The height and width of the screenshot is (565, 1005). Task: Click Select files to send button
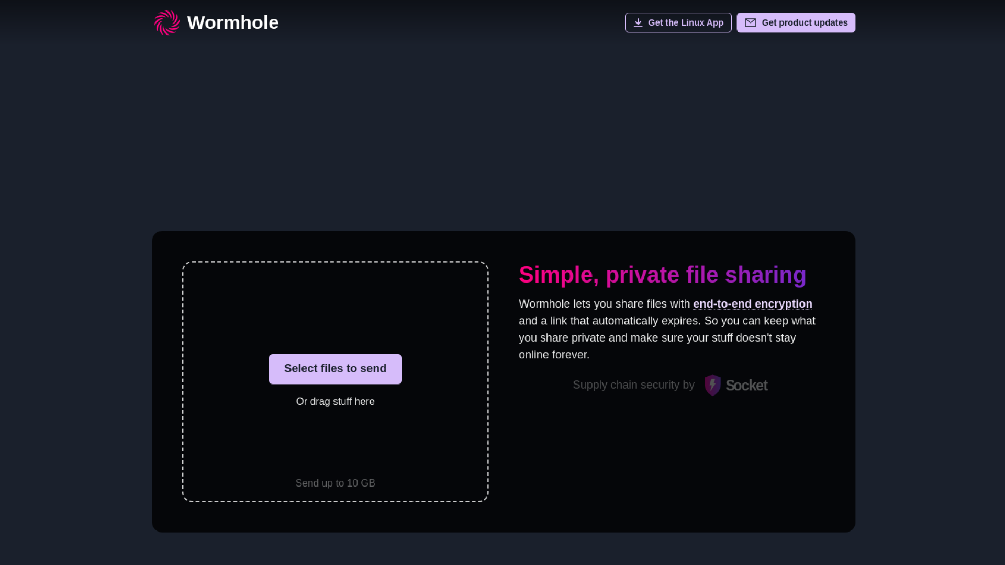pyautogui.click(x=335, y=369)
